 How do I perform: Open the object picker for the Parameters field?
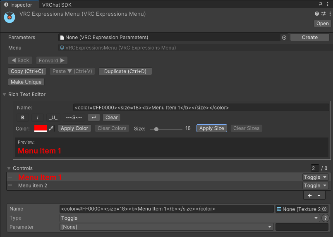pyautogui.click(x=284, y=38)
